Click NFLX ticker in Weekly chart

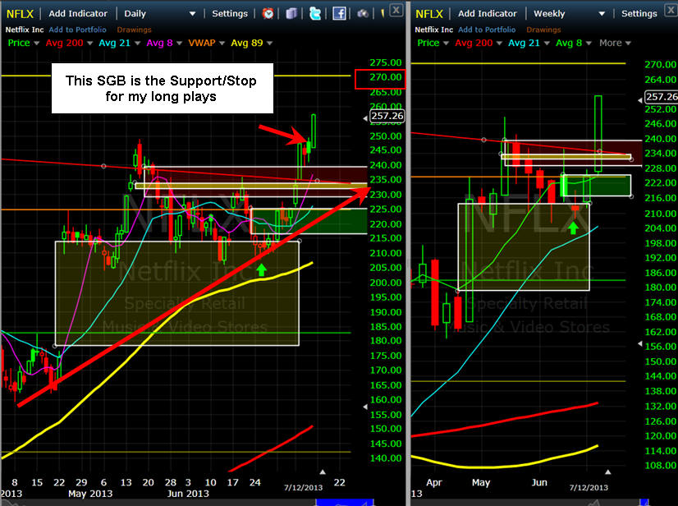429,14
